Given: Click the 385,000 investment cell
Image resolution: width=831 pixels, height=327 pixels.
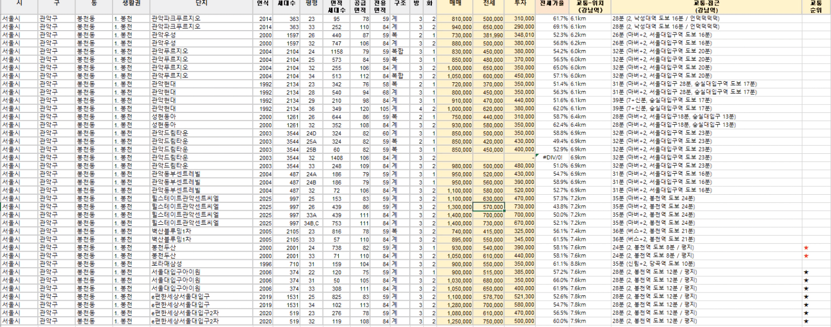Looking at the screenshot, I should click(x=520, y=272).
